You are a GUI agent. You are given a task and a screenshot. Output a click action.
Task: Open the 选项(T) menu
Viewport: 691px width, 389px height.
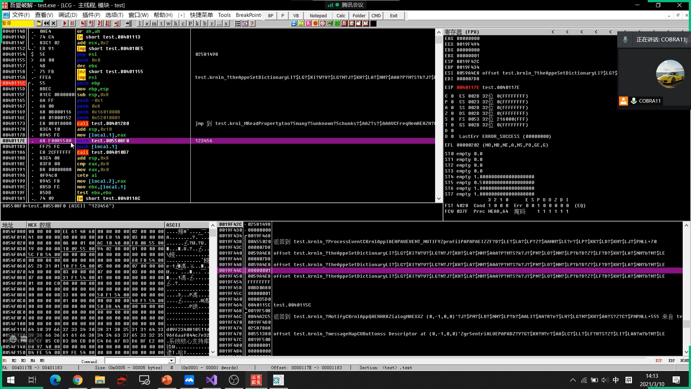point(114,15)
